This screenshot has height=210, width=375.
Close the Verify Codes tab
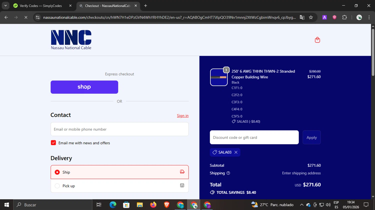70,6
